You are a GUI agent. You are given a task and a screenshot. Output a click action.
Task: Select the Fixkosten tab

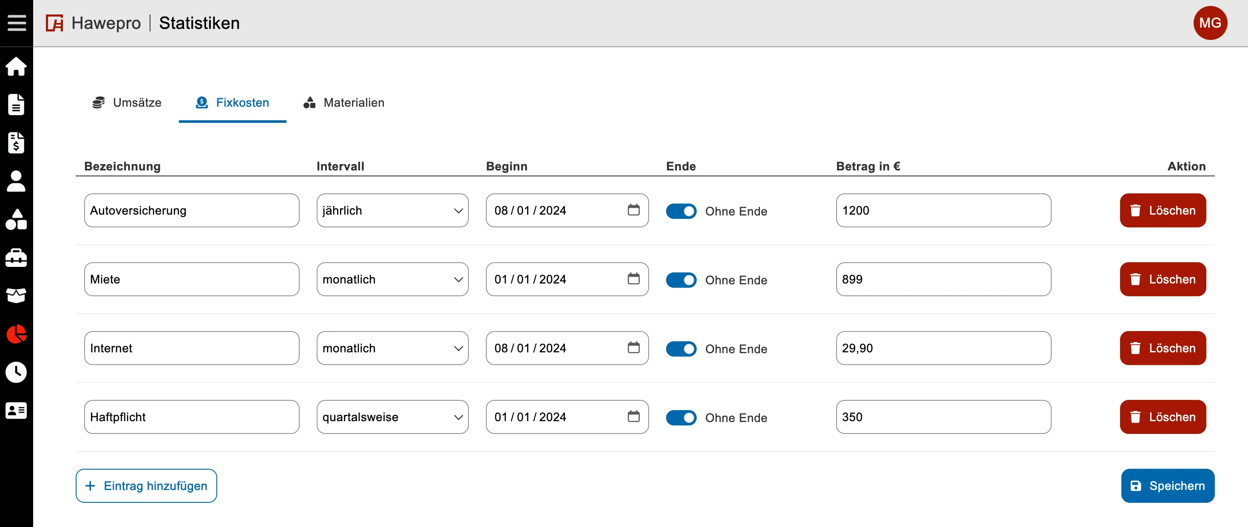(x=233, y=103)
